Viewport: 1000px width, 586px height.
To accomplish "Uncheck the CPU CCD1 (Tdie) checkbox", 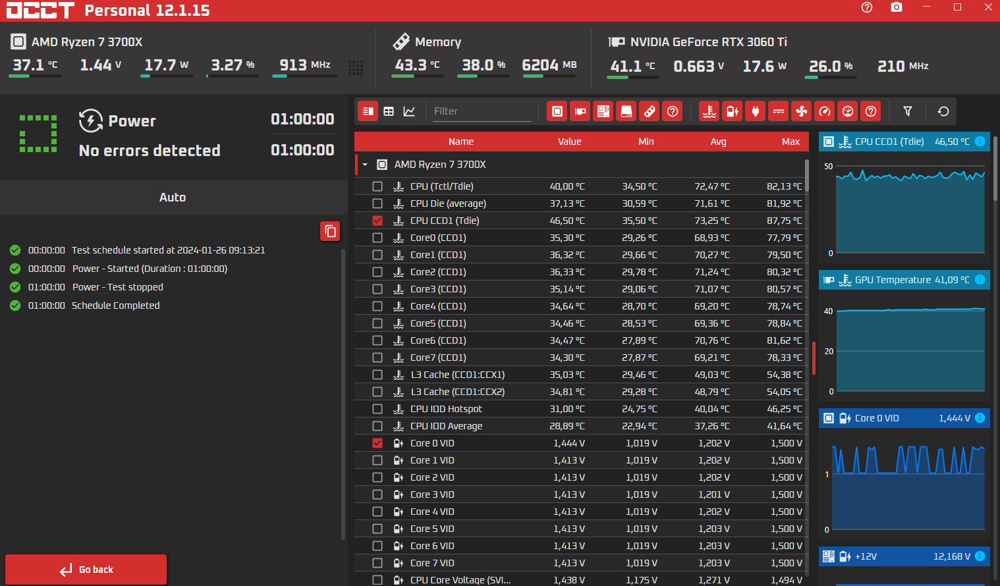I will pos(377,221).
